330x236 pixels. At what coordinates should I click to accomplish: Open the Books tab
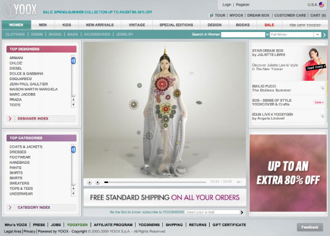pos(242,25)
